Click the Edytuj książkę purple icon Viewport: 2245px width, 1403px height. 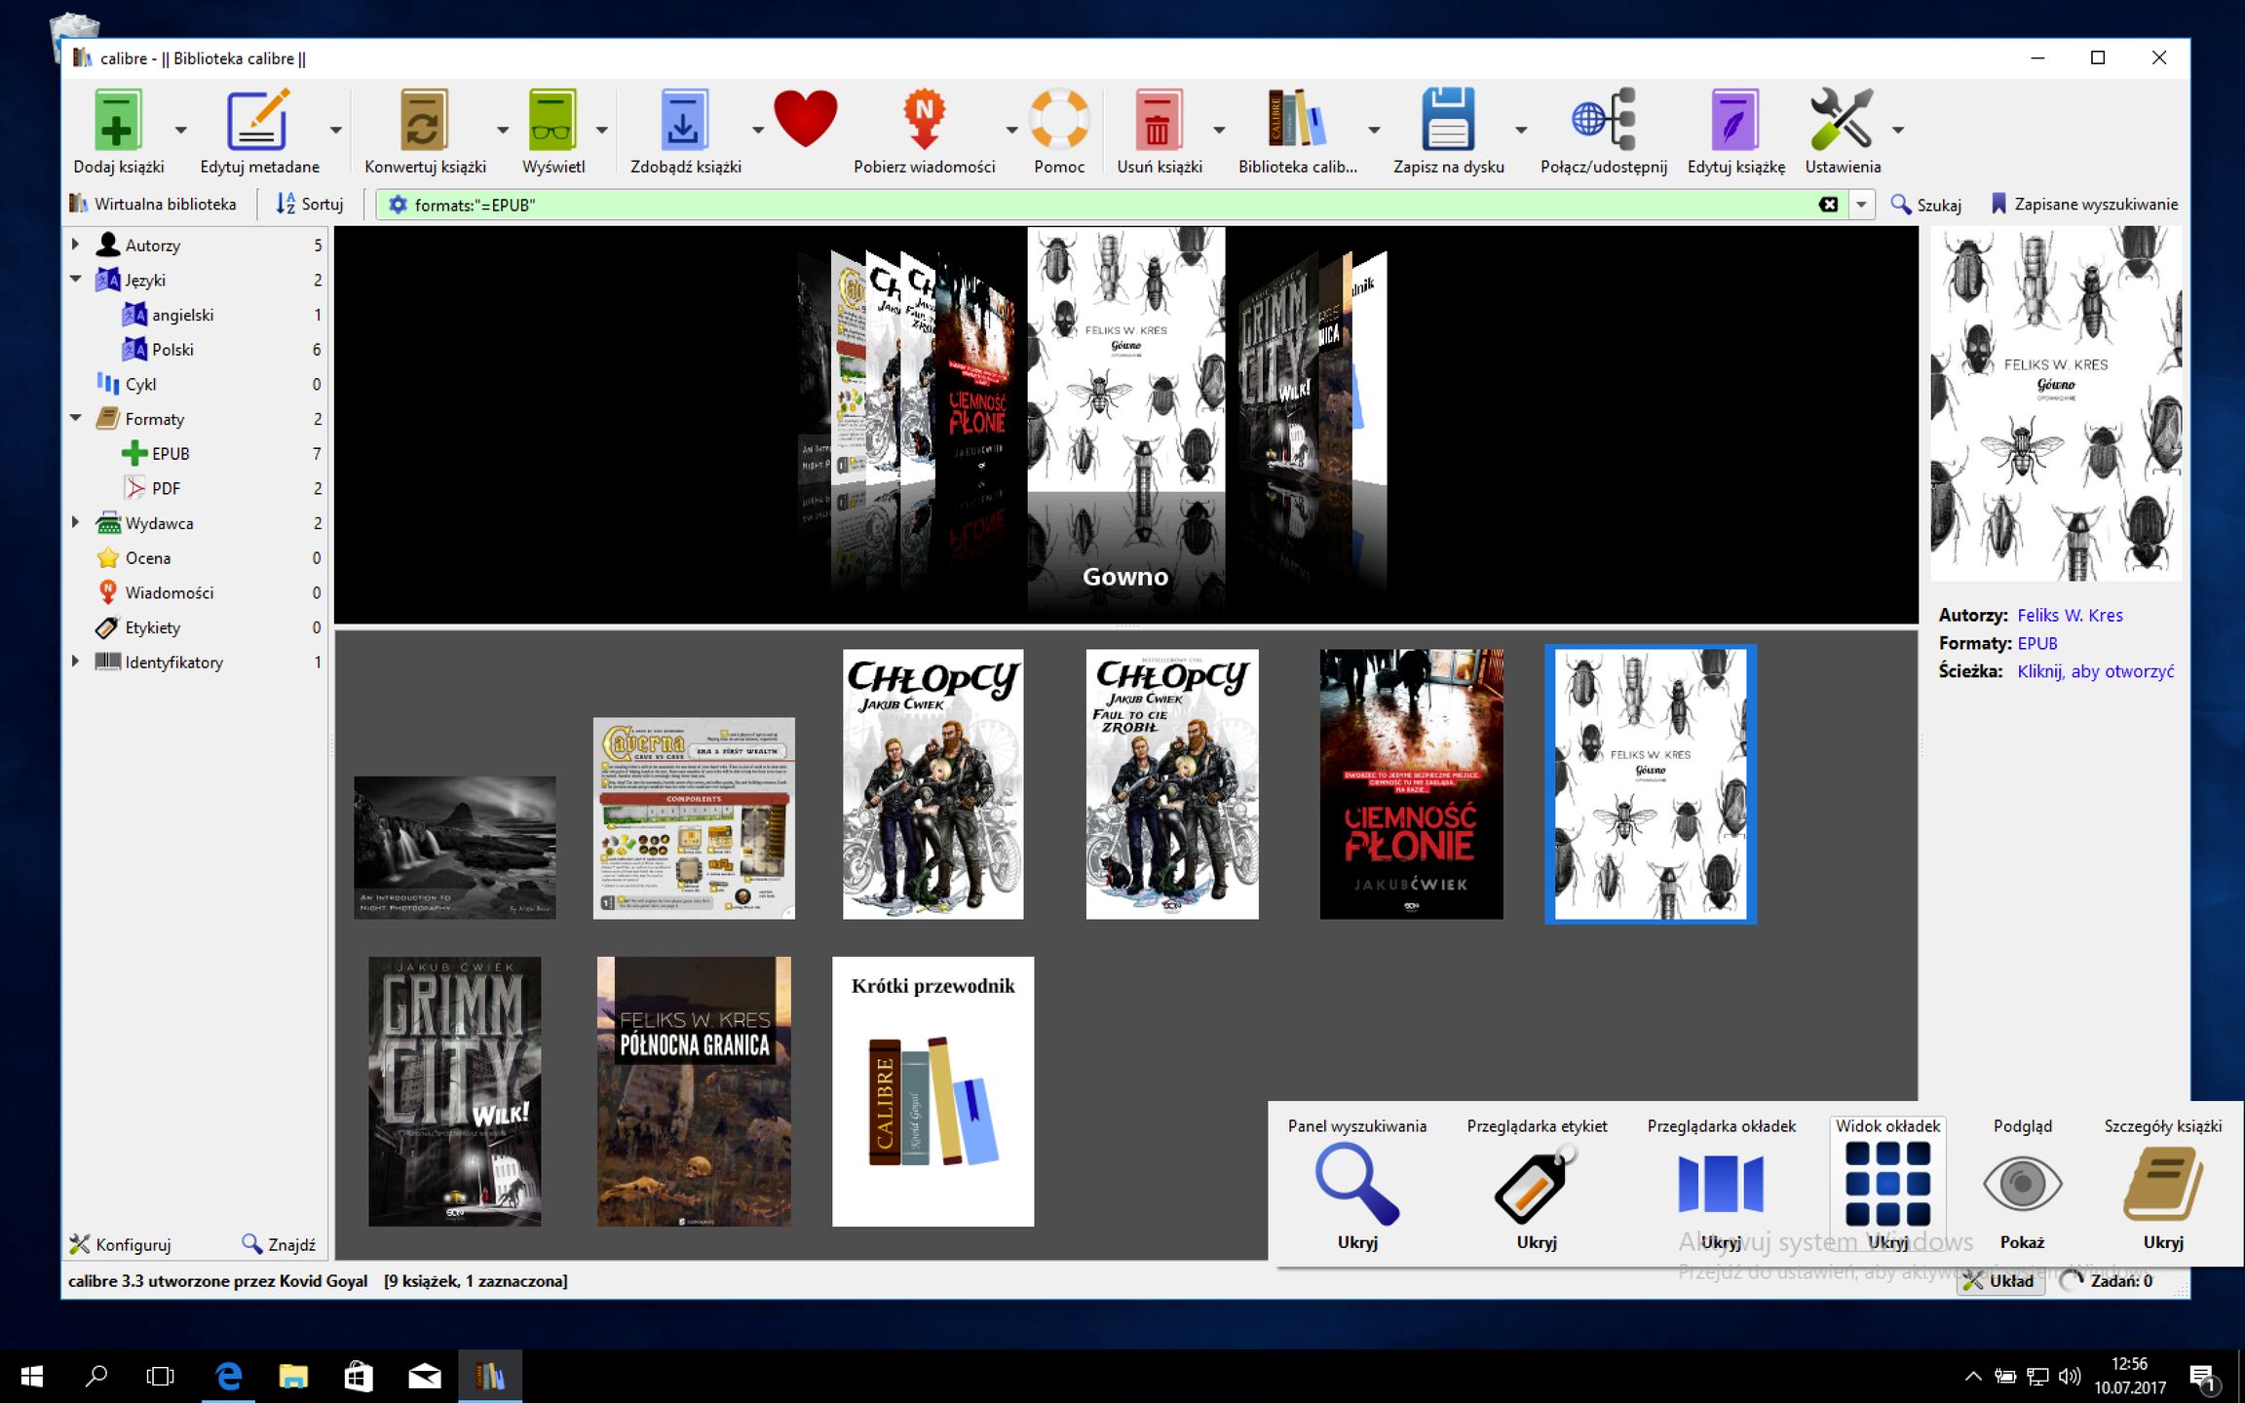click(x=1734, y=122)
